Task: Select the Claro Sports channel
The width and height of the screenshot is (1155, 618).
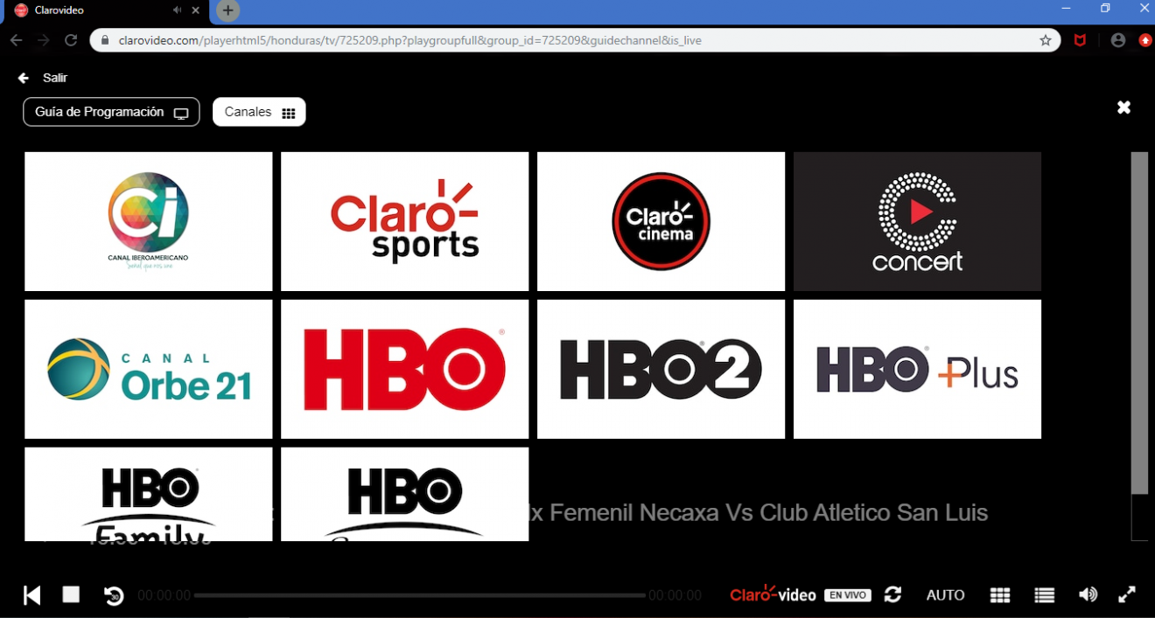Action: 404,221
